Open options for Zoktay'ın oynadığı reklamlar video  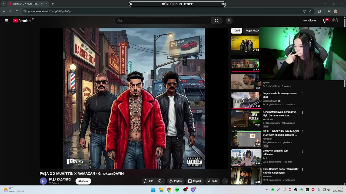[x=302, y=151]
